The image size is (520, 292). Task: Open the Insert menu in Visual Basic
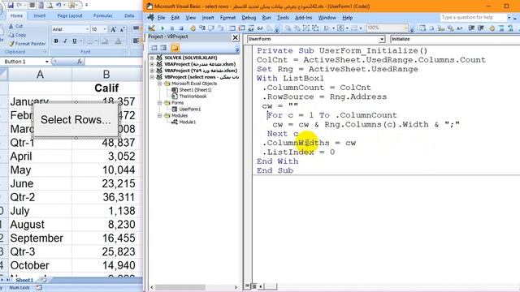coord(208,18)
